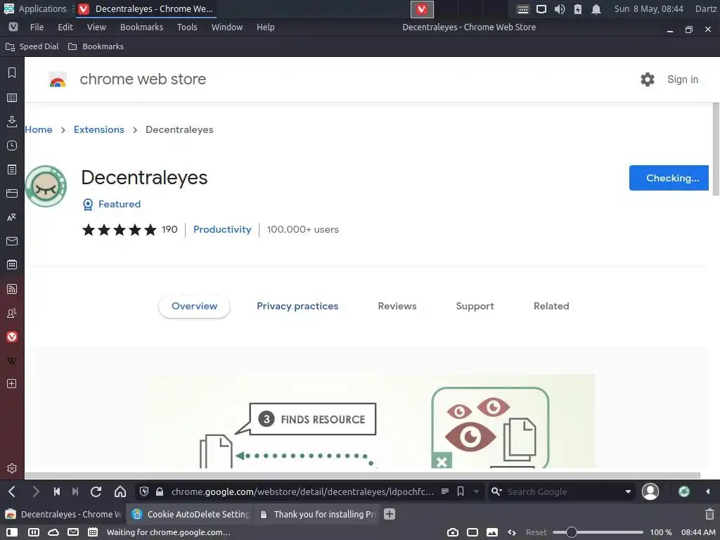Image resolution: width=720 pixels, height=540 pixels.
Task: Adjust the page zoom slider
Action: pos(598,532)
